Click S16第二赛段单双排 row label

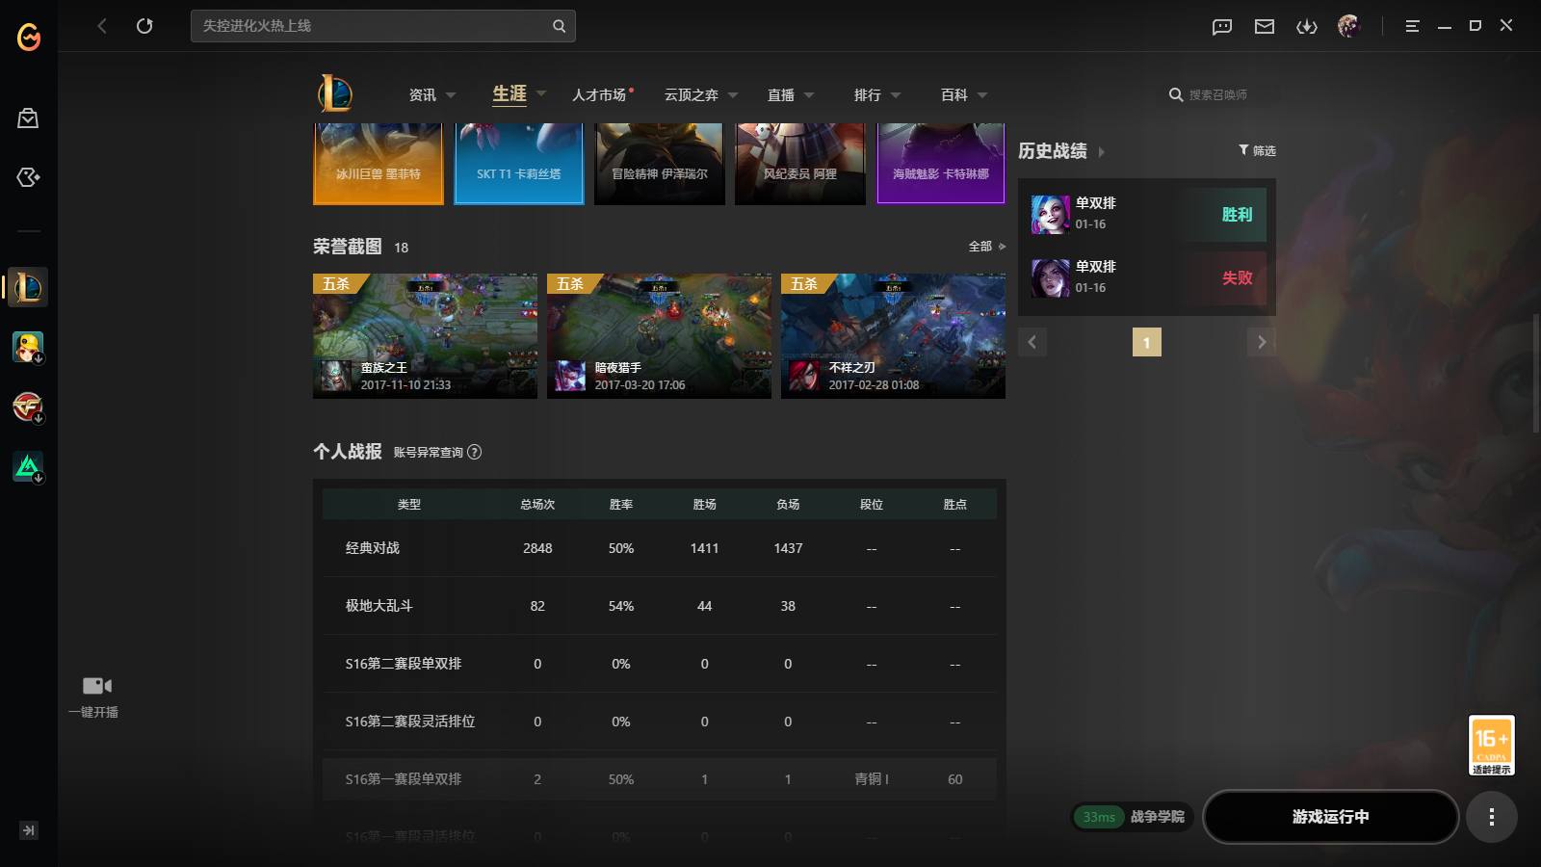click(x=404, y=664)
